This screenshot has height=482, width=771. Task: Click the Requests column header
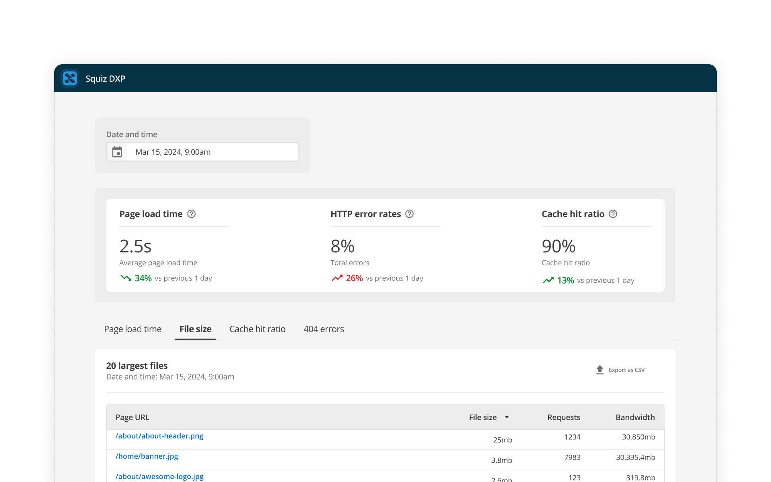tap(564, 417)
